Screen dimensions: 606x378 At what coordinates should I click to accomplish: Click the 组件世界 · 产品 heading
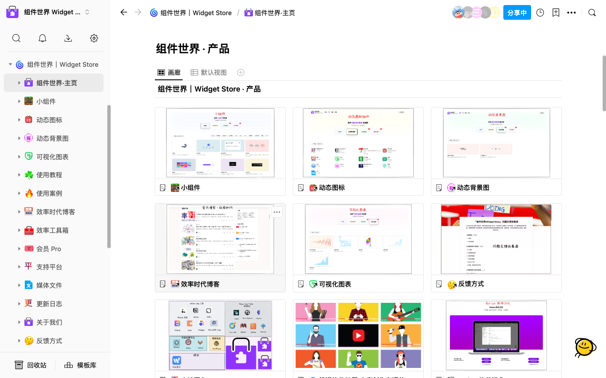coord(193,49)
